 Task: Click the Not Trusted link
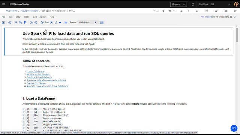(206, 17)
